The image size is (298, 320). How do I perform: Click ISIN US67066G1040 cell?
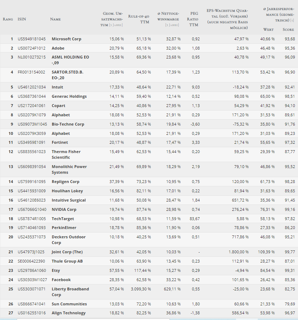point(32,210)
